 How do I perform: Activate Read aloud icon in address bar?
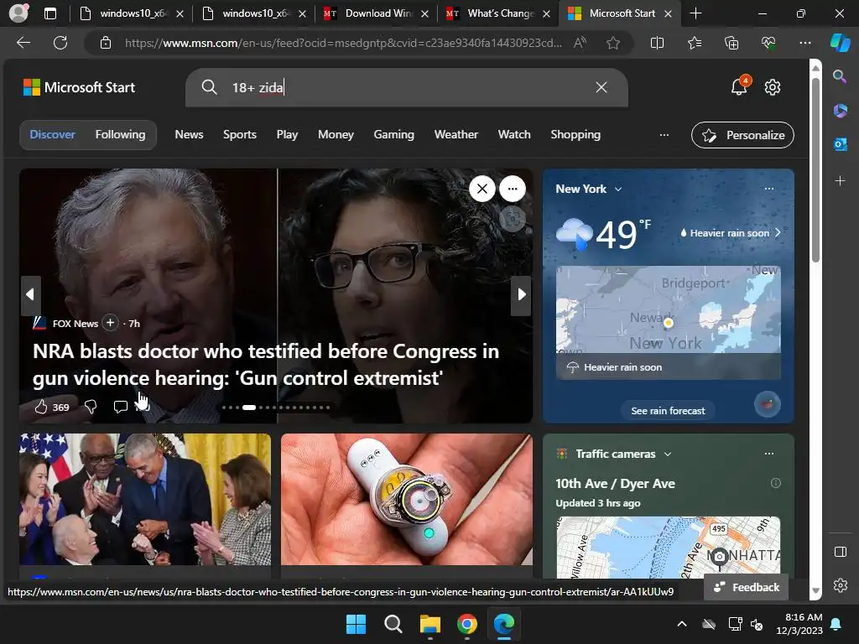(x=580, y=43)
